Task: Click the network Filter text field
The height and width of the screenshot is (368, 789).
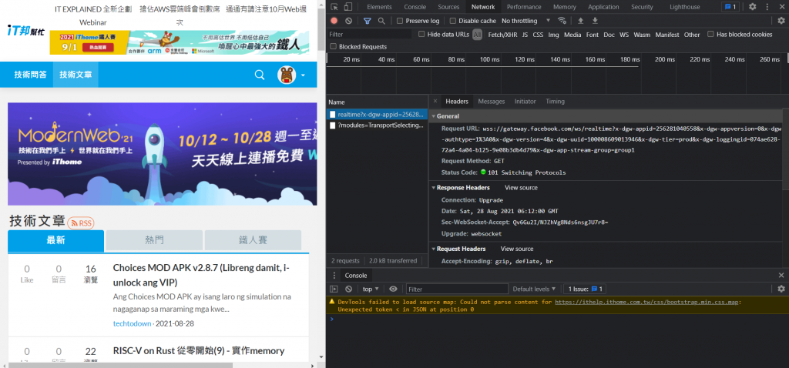Action: click(x=369, y=34)
